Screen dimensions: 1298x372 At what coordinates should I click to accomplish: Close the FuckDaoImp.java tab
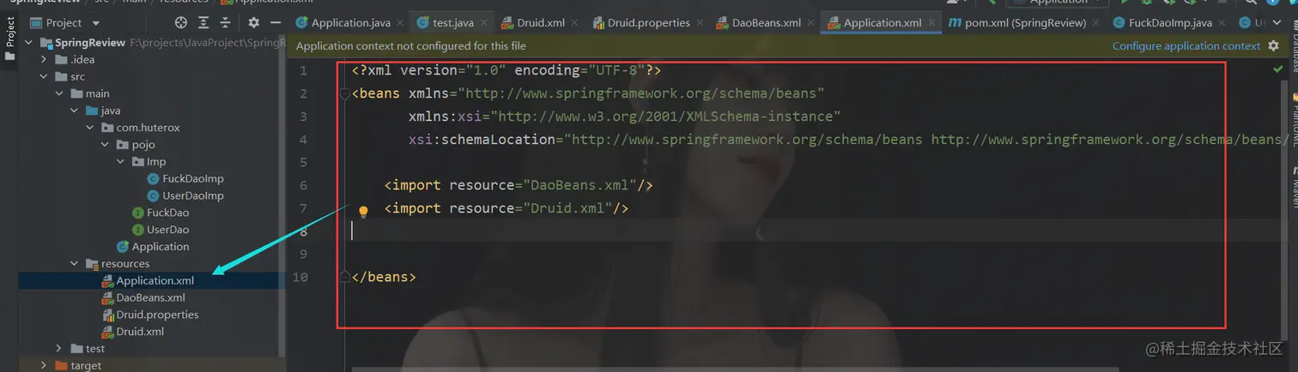(1223, 23)
